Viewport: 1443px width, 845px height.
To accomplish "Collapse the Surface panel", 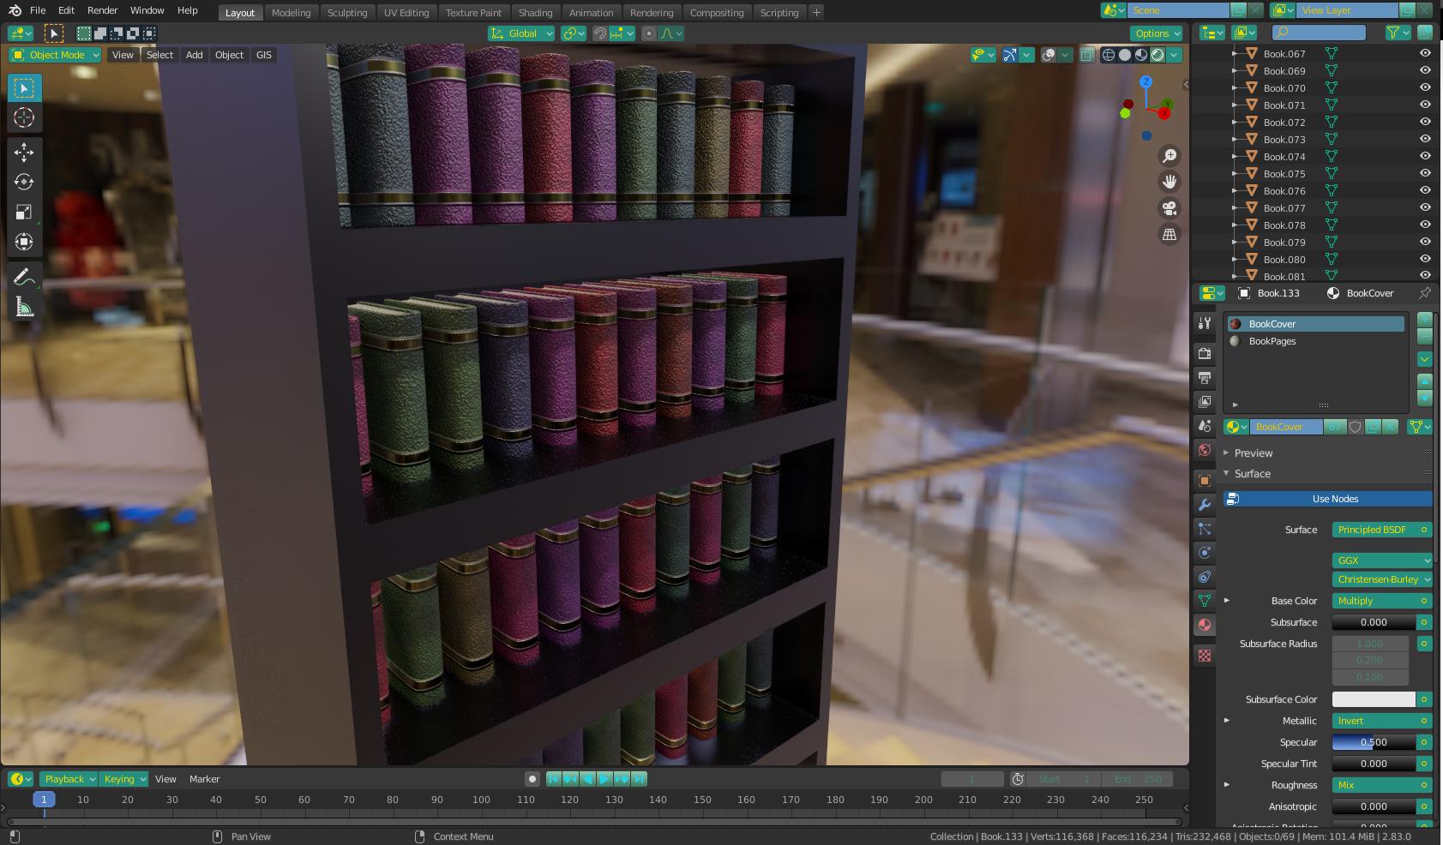I will click(1252, 473).
